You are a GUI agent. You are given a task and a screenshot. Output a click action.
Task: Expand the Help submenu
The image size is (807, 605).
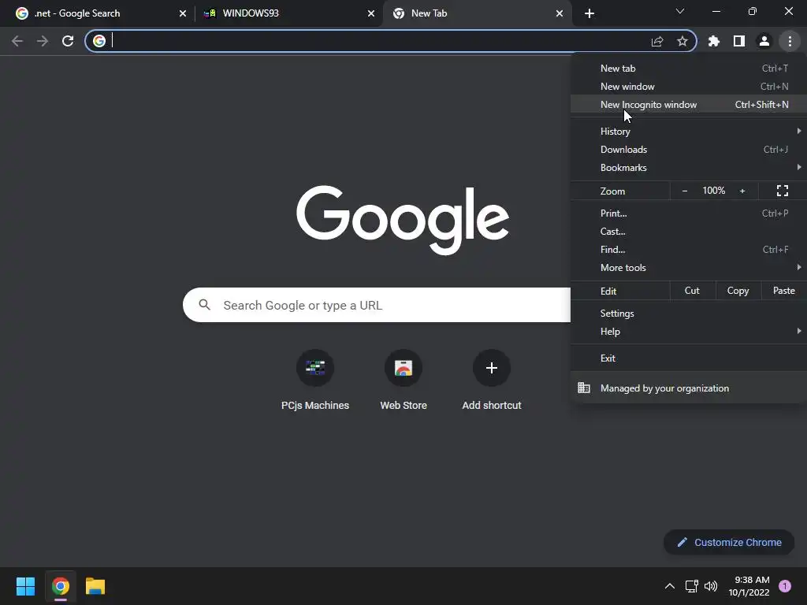689,332
